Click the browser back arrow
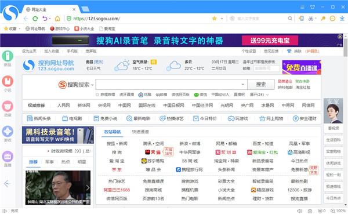Screen dimensions: 348x214 click(26, 19)
